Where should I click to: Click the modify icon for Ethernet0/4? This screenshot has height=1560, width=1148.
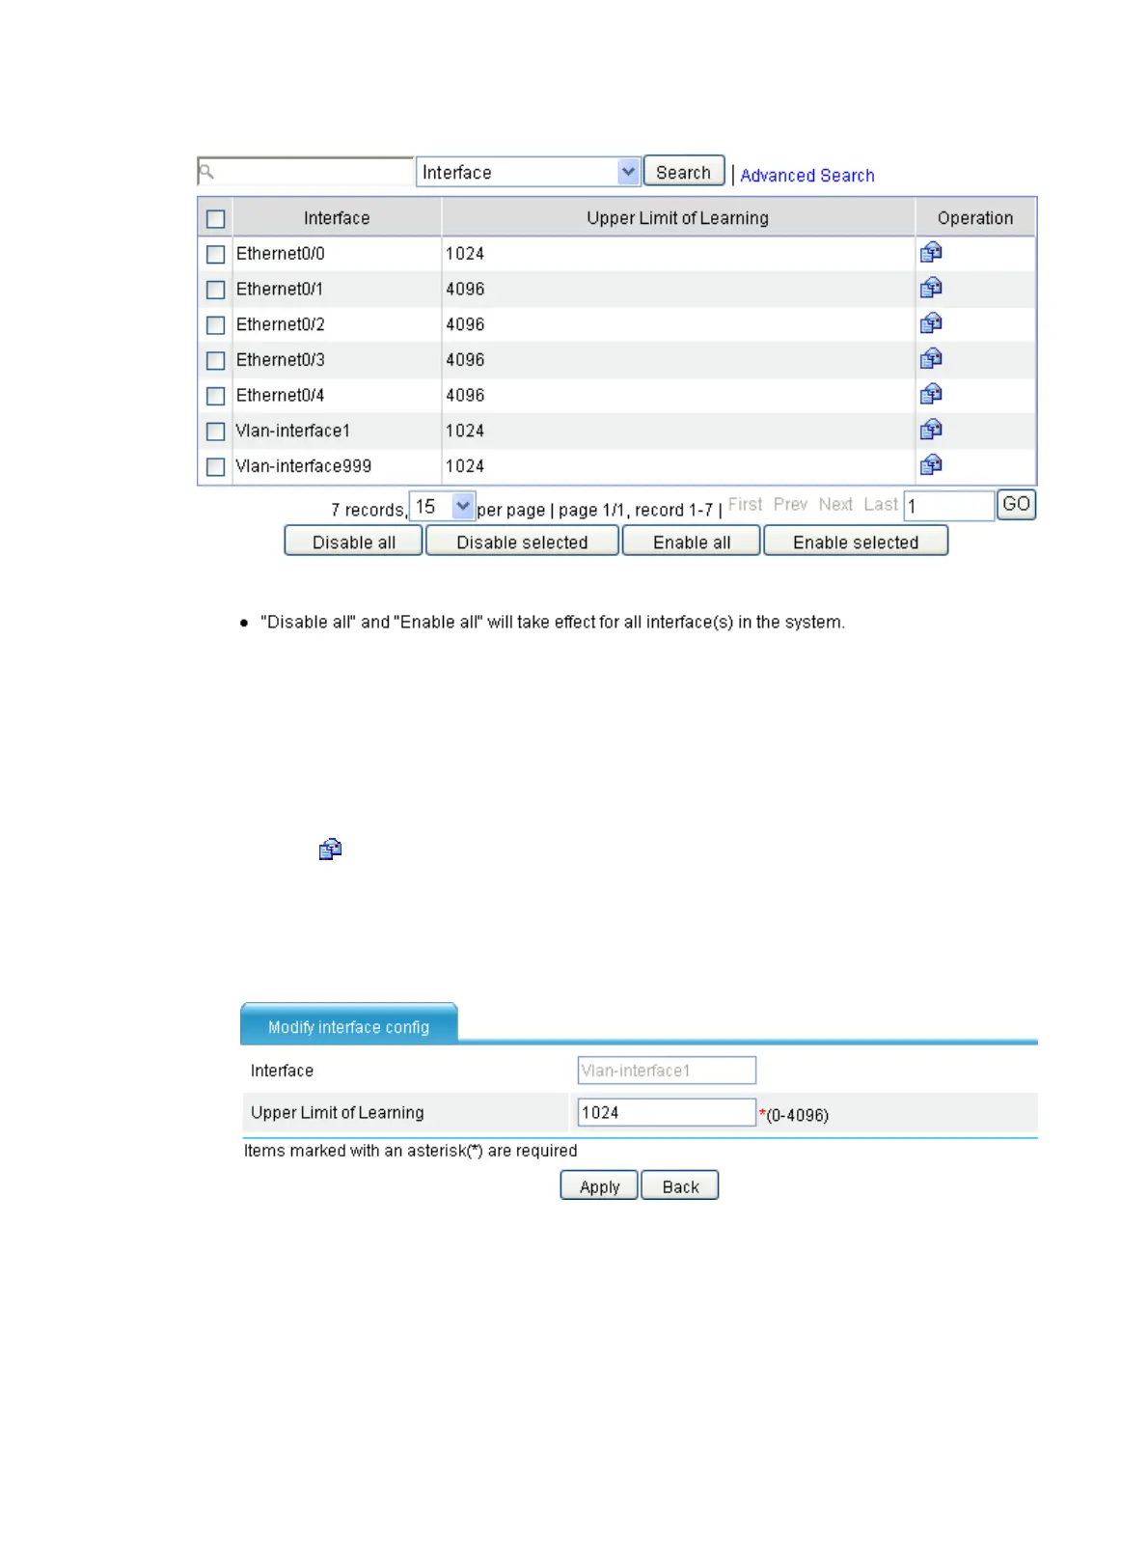click(x=931, y=395)
